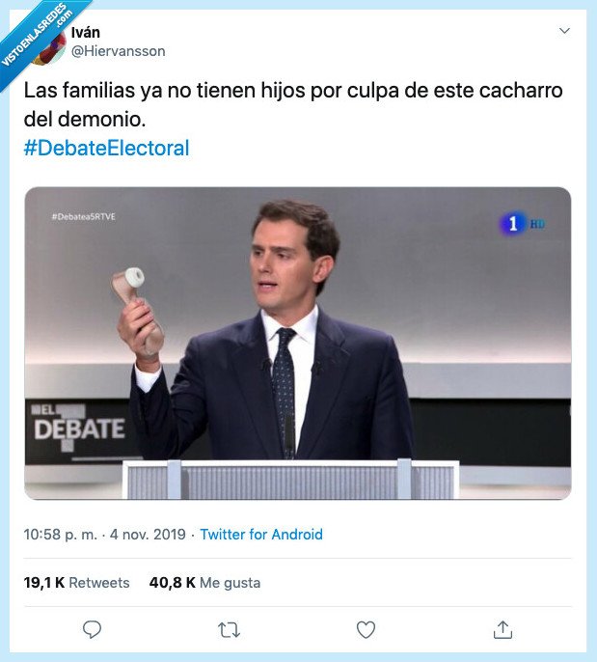Screen dimensions: 597x662
Task: Like the tweet with the heart icon
Action: click(x=366, y=630)
